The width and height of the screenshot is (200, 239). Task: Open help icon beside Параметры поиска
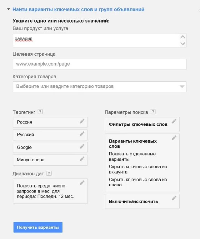tap(153, 112)
